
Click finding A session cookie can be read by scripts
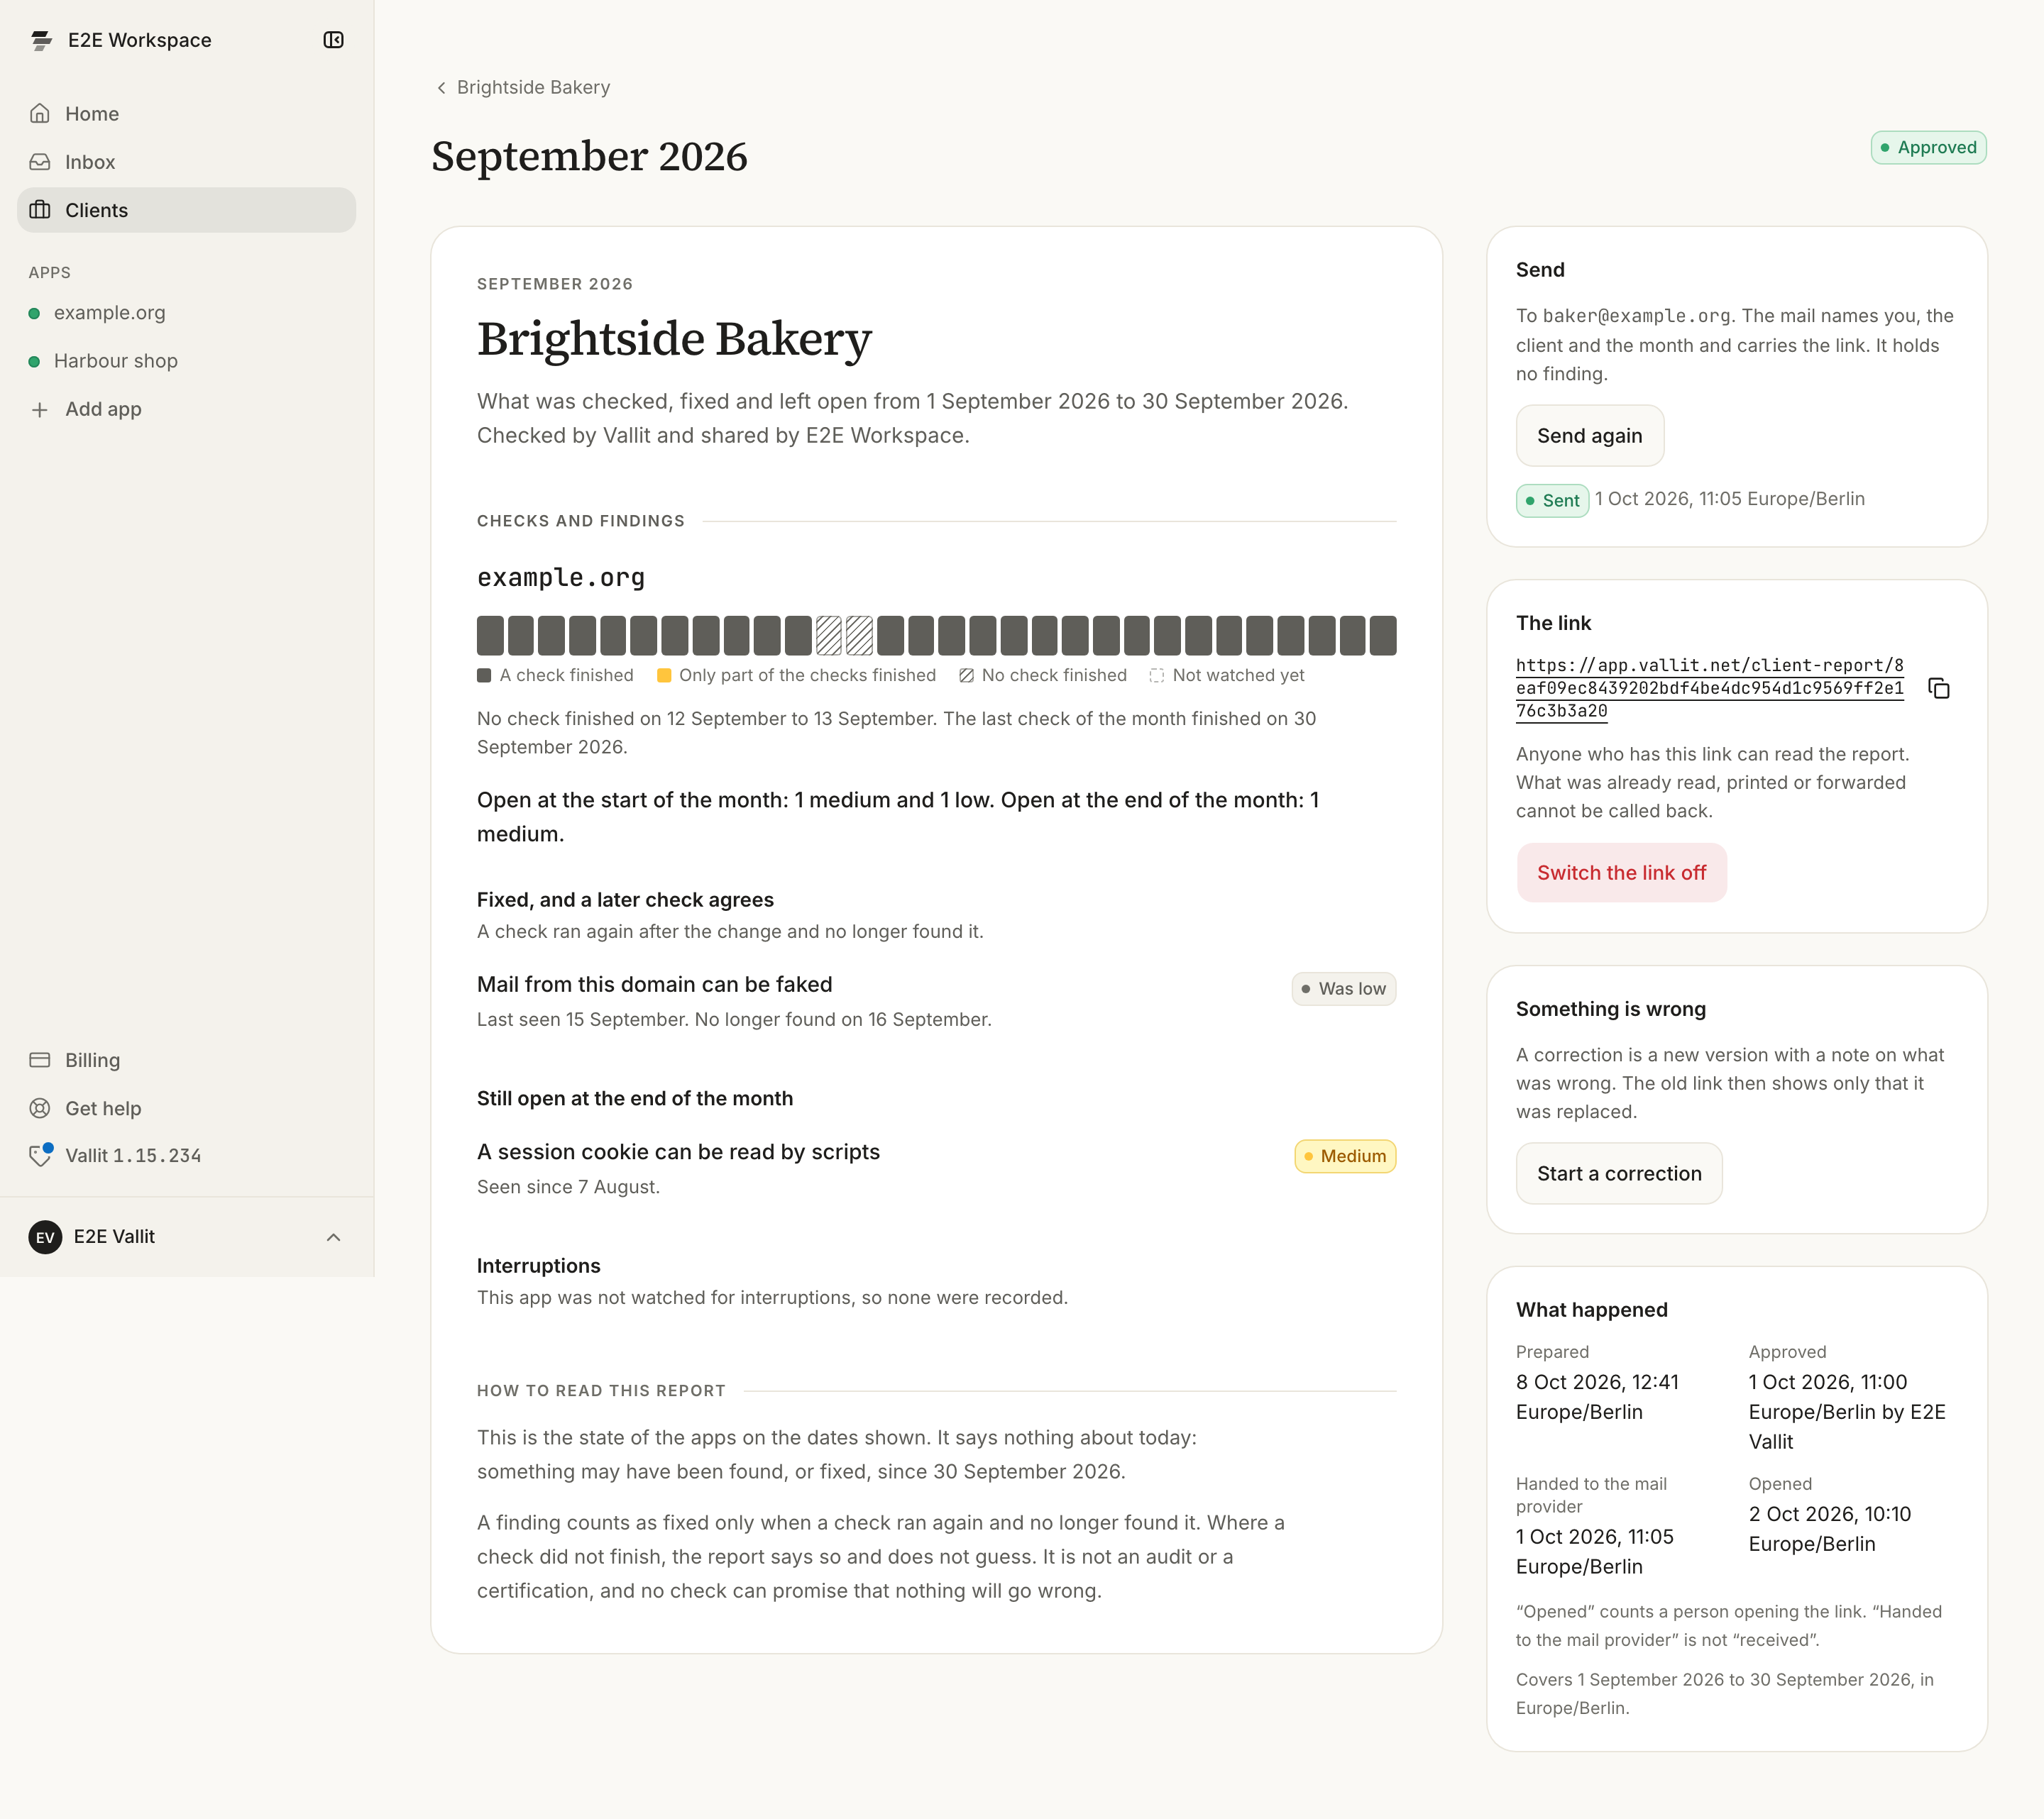678,1152
